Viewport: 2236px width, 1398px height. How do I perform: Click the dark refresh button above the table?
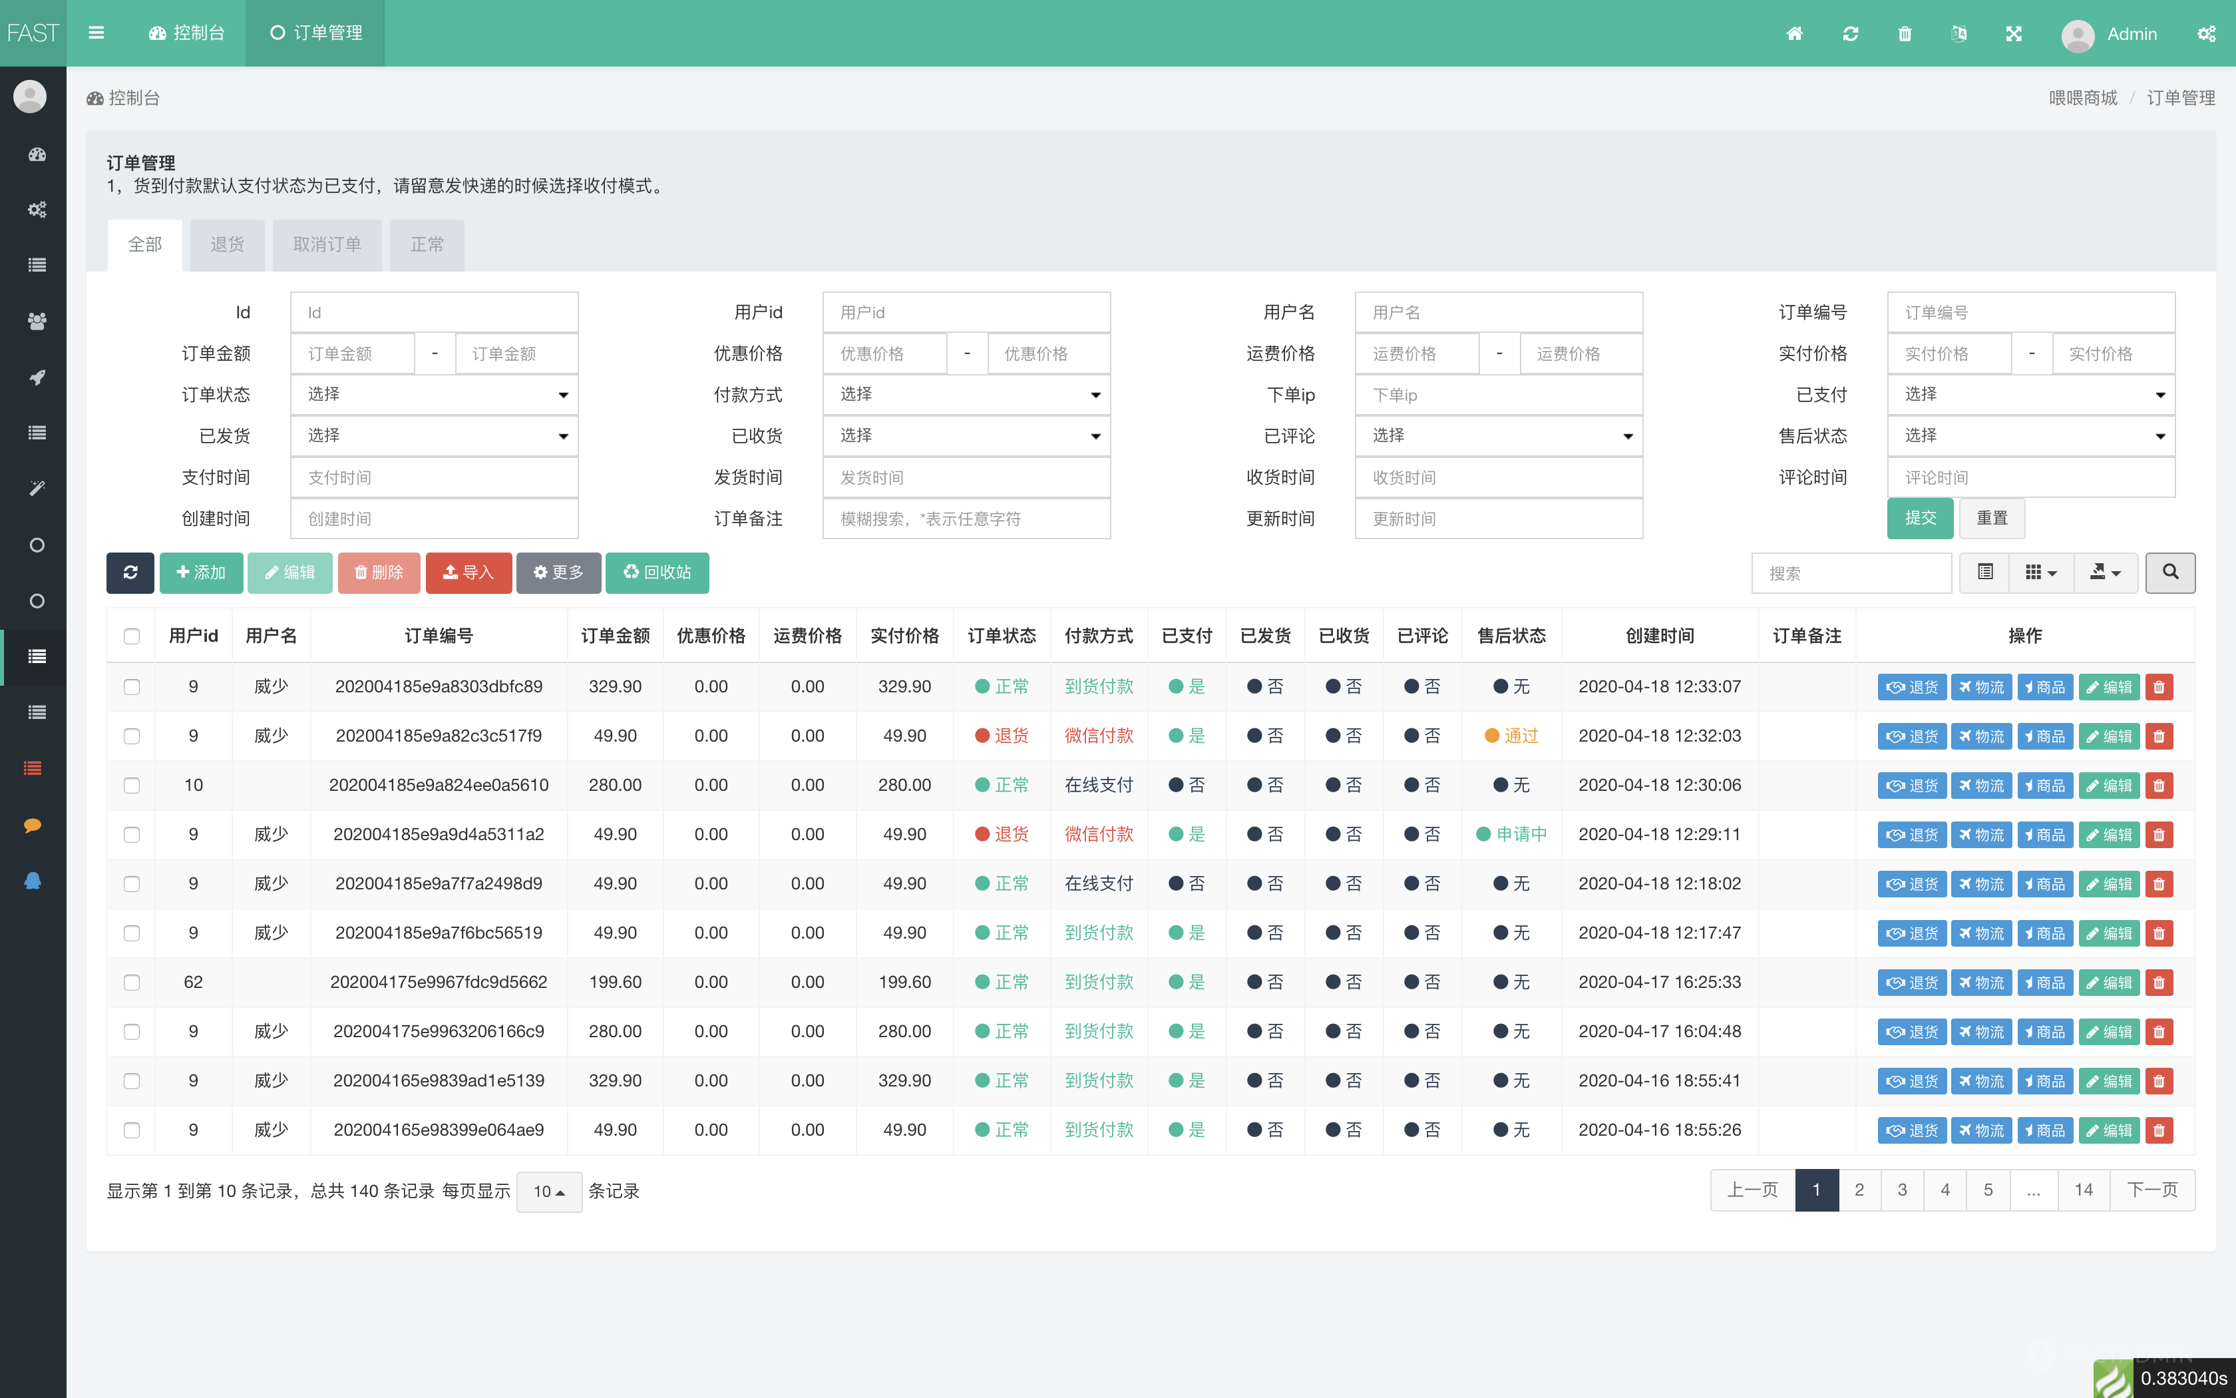130,573
